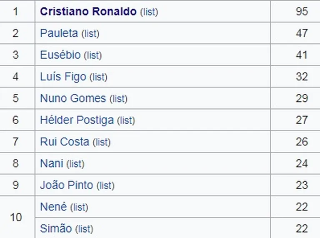Open the goals list next to Cristiano Ronaldo
The height and width of the screenshot is (238, 320).
pyautogui.click(x=149, y=12)
